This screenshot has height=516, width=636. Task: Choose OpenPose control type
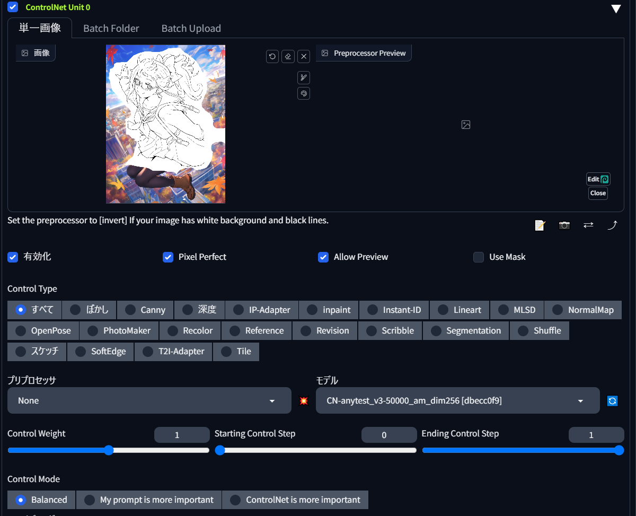click(x=43, y=330)
